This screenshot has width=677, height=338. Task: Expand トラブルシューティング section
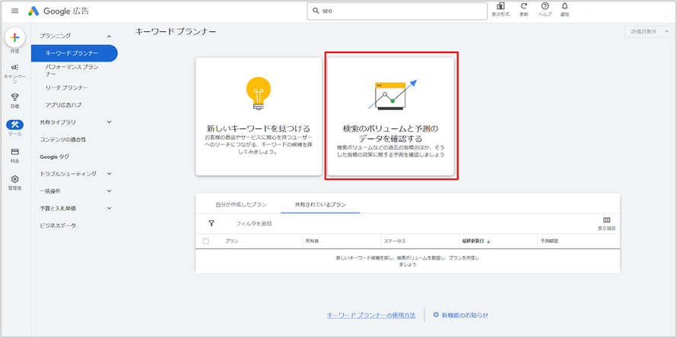(109, 174)
